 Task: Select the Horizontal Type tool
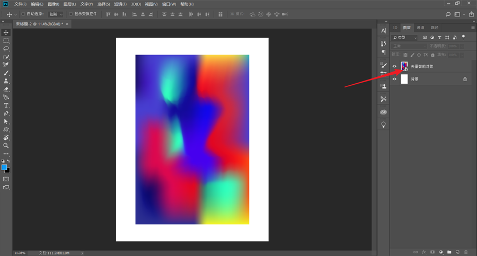(6, 105)
